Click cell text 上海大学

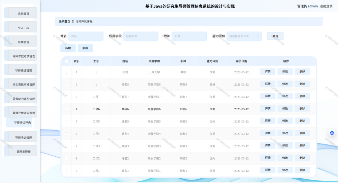click(x=154, y=72)
